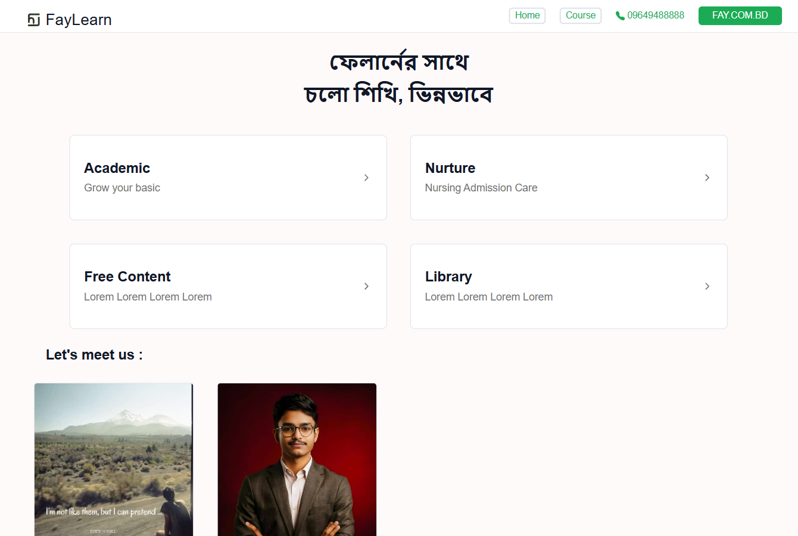798x536 pixels.
Task: Expand the Academic card details
Action: click(228, 178)
